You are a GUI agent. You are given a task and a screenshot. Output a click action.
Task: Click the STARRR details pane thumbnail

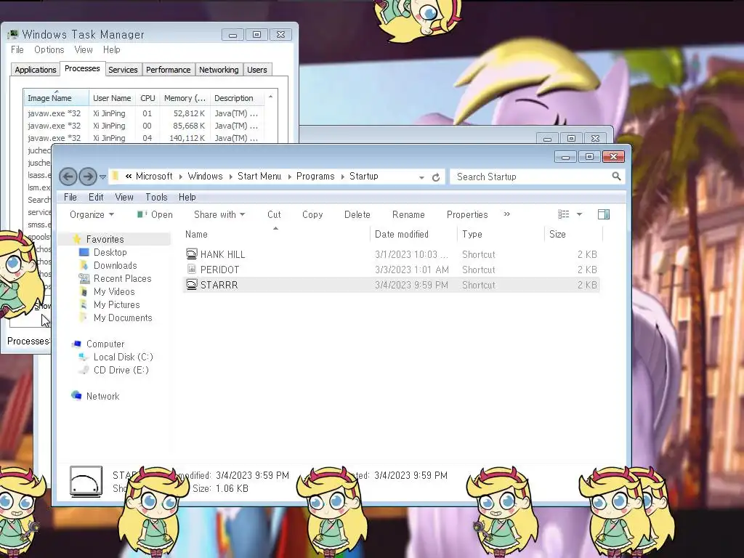[x=86, y=482]
